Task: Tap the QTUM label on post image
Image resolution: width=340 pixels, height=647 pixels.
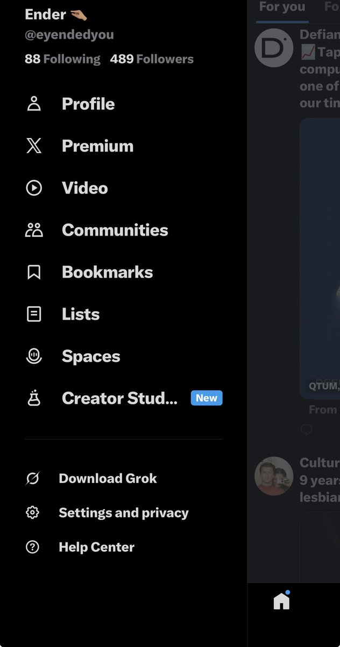Action: pyautogui.click(x=323, y=386)
